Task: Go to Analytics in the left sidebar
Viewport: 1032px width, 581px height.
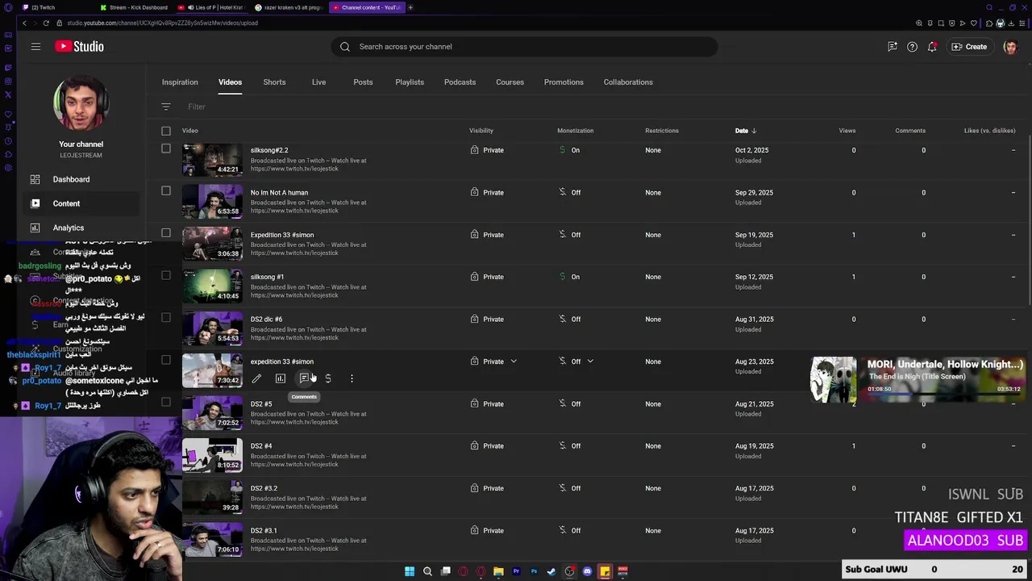Action: (69, 228)
